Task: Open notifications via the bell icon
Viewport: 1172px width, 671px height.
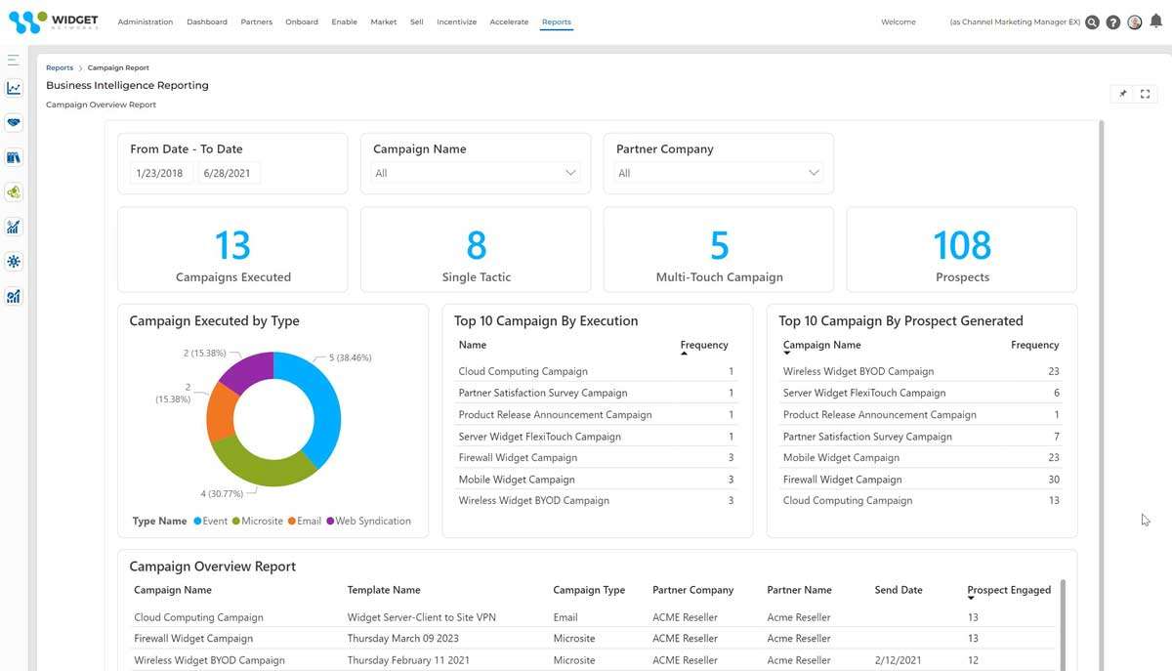Action: click(1154, 21)
